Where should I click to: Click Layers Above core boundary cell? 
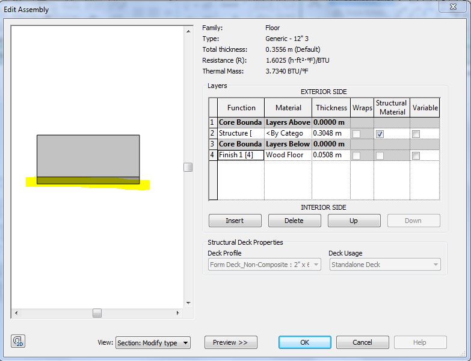pyautogui.click(x=288, y=122)
